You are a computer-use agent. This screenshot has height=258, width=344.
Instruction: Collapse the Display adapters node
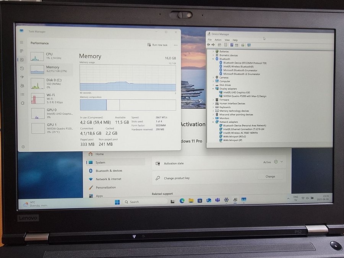[x=213, y=89]
